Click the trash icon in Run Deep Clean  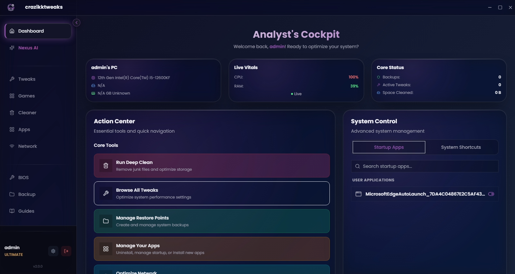pyautogui.click(x=106, y=166)
